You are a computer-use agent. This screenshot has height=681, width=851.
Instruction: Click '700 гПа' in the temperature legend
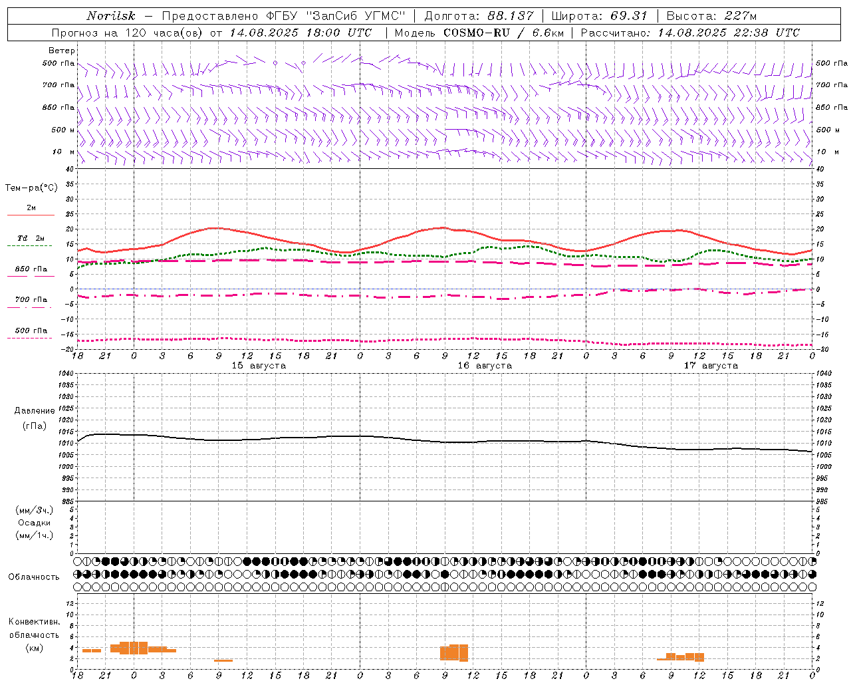coord(31,299)
